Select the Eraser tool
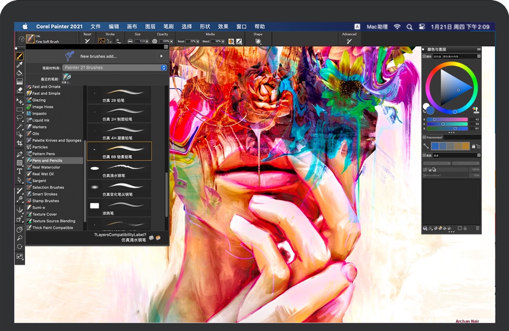The width and height of the screenshot is (509, 331). [19, 90]
